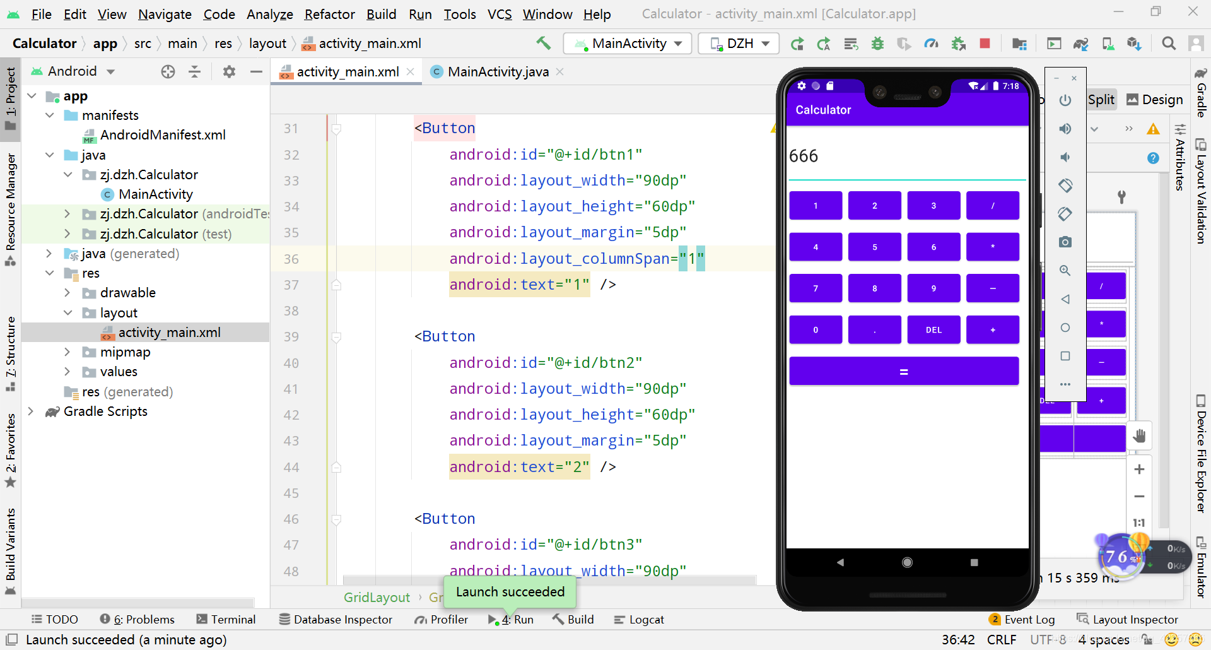
Task: Expand the drawable folder in tree
Action: coord(67,293)
